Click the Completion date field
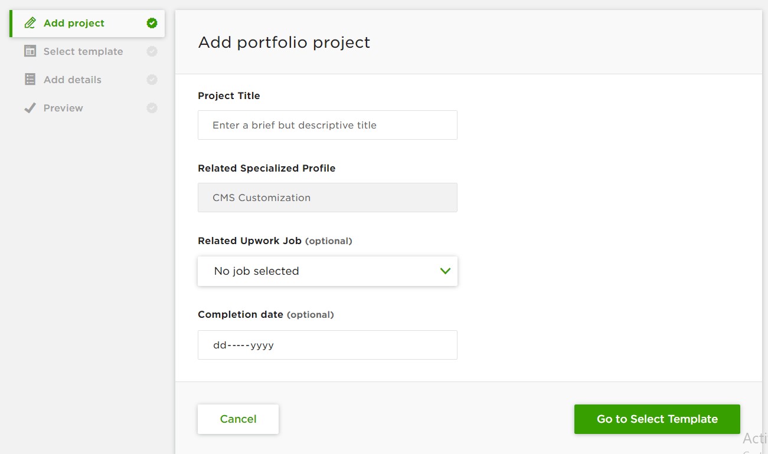The image size is (768, 454). (x=327, y=345)
